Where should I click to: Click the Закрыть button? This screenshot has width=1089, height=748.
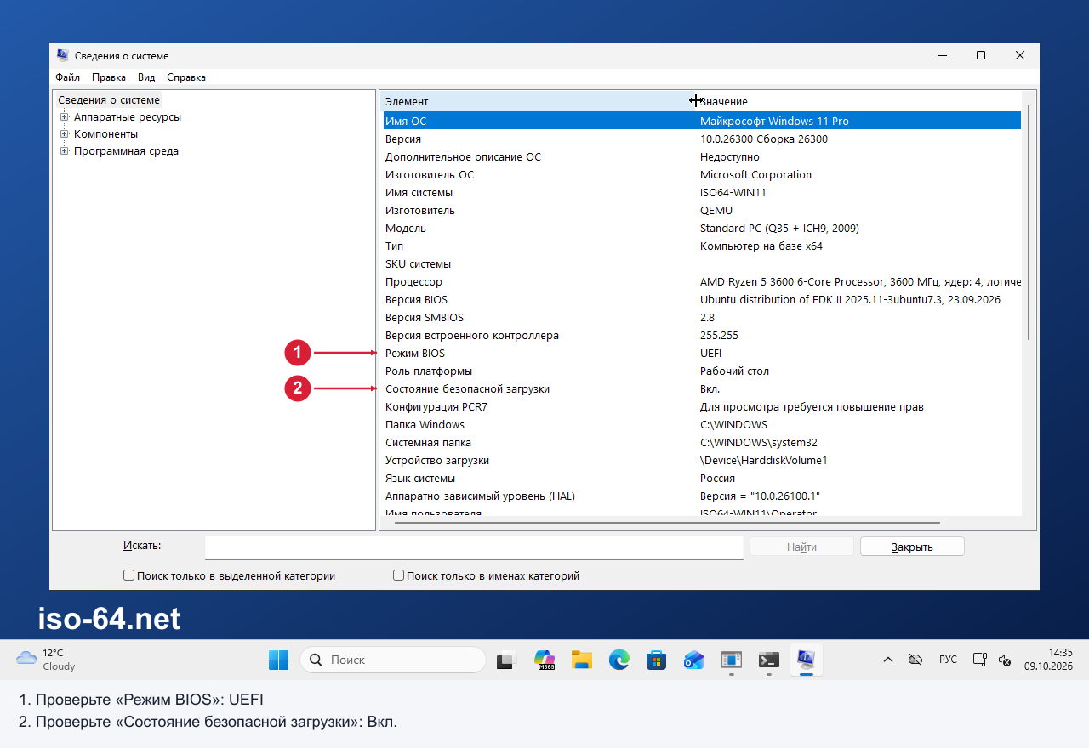pyautogui.click(x=912, y=547)
